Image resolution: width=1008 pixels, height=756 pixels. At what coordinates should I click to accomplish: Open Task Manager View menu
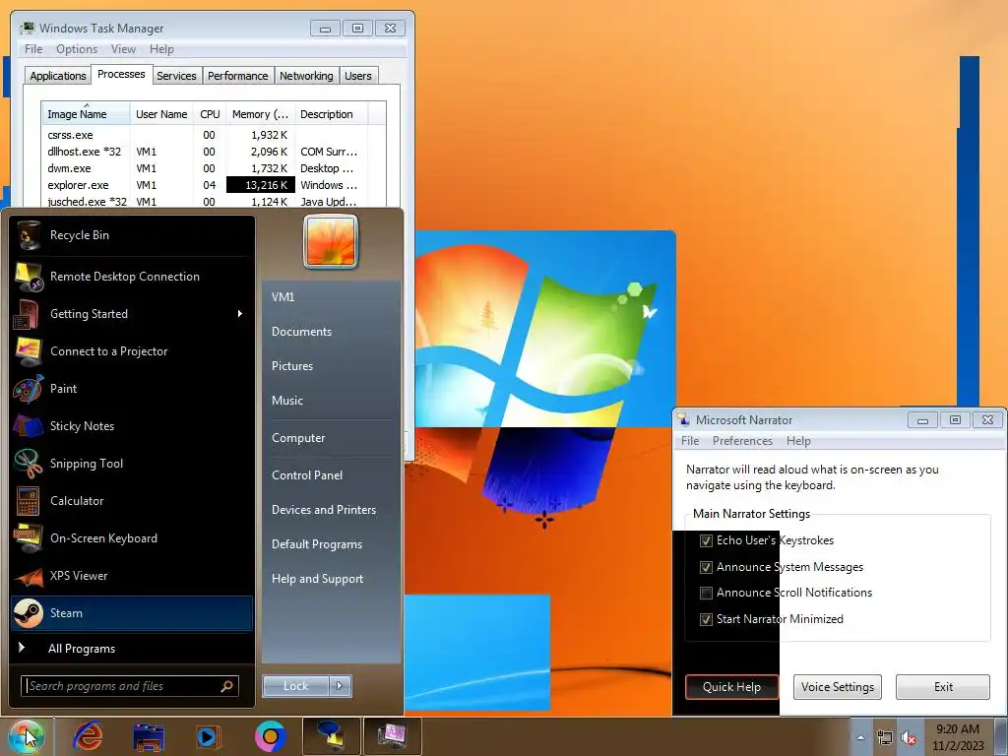[x=123, y=49]
